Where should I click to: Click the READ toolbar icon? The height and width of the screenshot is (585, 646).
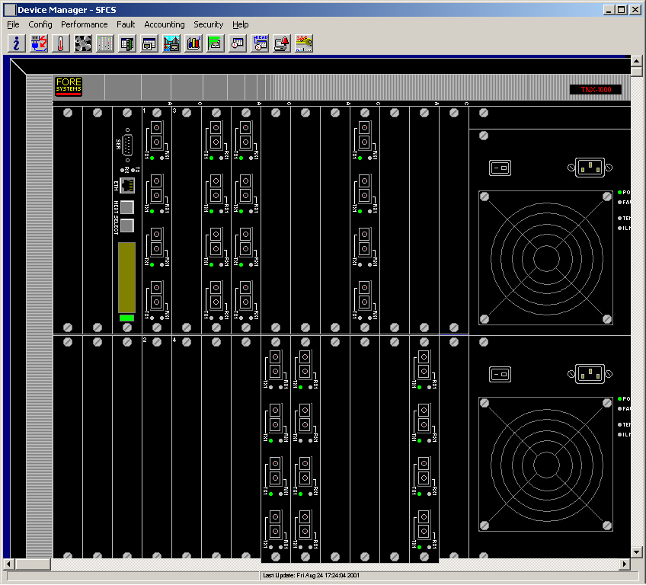point(260,43)
